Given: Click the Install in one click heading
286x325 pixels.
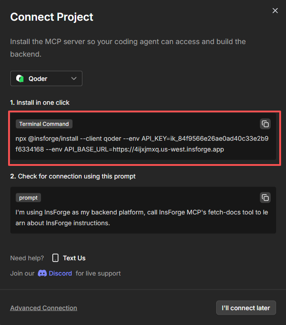Looking at the screenshot, I should tap(40, 102).
